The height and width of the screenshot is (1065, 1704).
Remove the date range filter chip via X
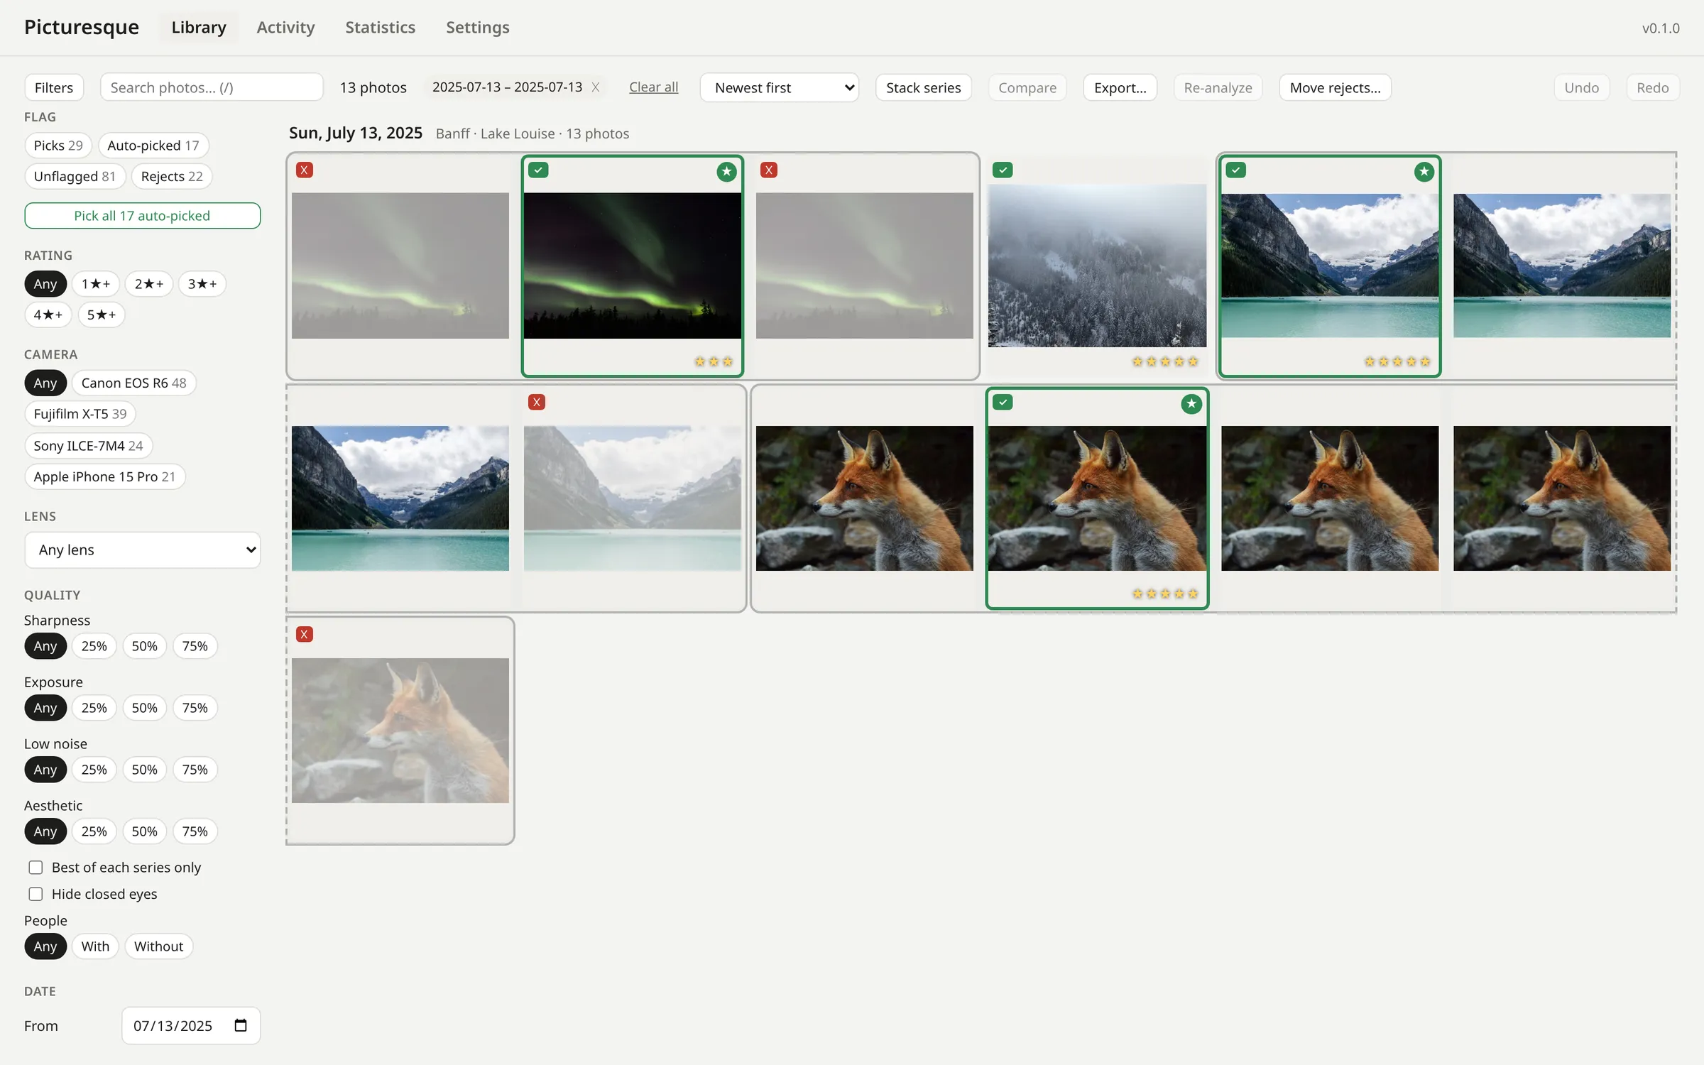[596, 87]
